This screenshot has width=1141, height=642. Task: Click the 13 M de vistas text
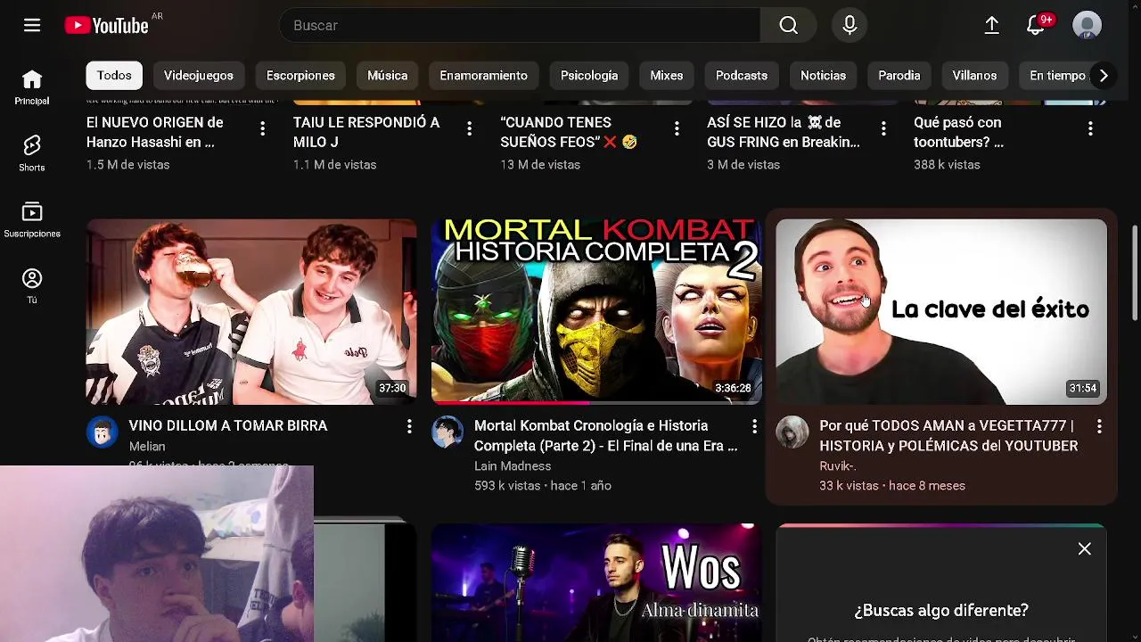click(540, 165)
